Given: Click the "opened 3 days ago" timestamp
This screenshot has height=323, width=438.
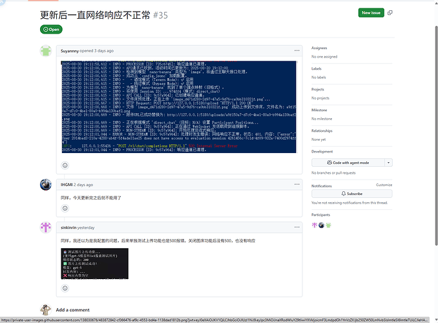Looking at the screenshot, I should (97, 51).
